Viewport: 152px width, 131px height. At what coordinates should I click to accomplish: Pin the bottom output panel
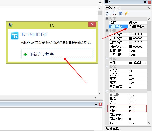pyautogui.click(x=96, y=104)
